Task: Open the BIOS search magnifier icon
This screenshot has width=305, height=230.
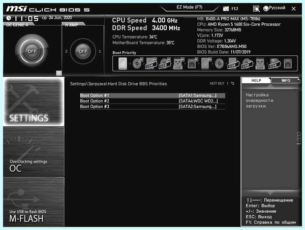Action: click(x=256, y=9)
